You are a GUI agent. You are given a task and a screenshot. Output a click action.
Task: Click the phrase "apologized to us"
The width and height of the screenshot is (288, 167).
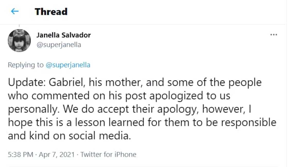190,96
